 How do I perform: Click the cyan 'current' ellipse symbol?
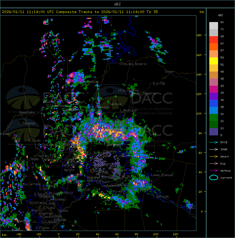tap(214, 178)
